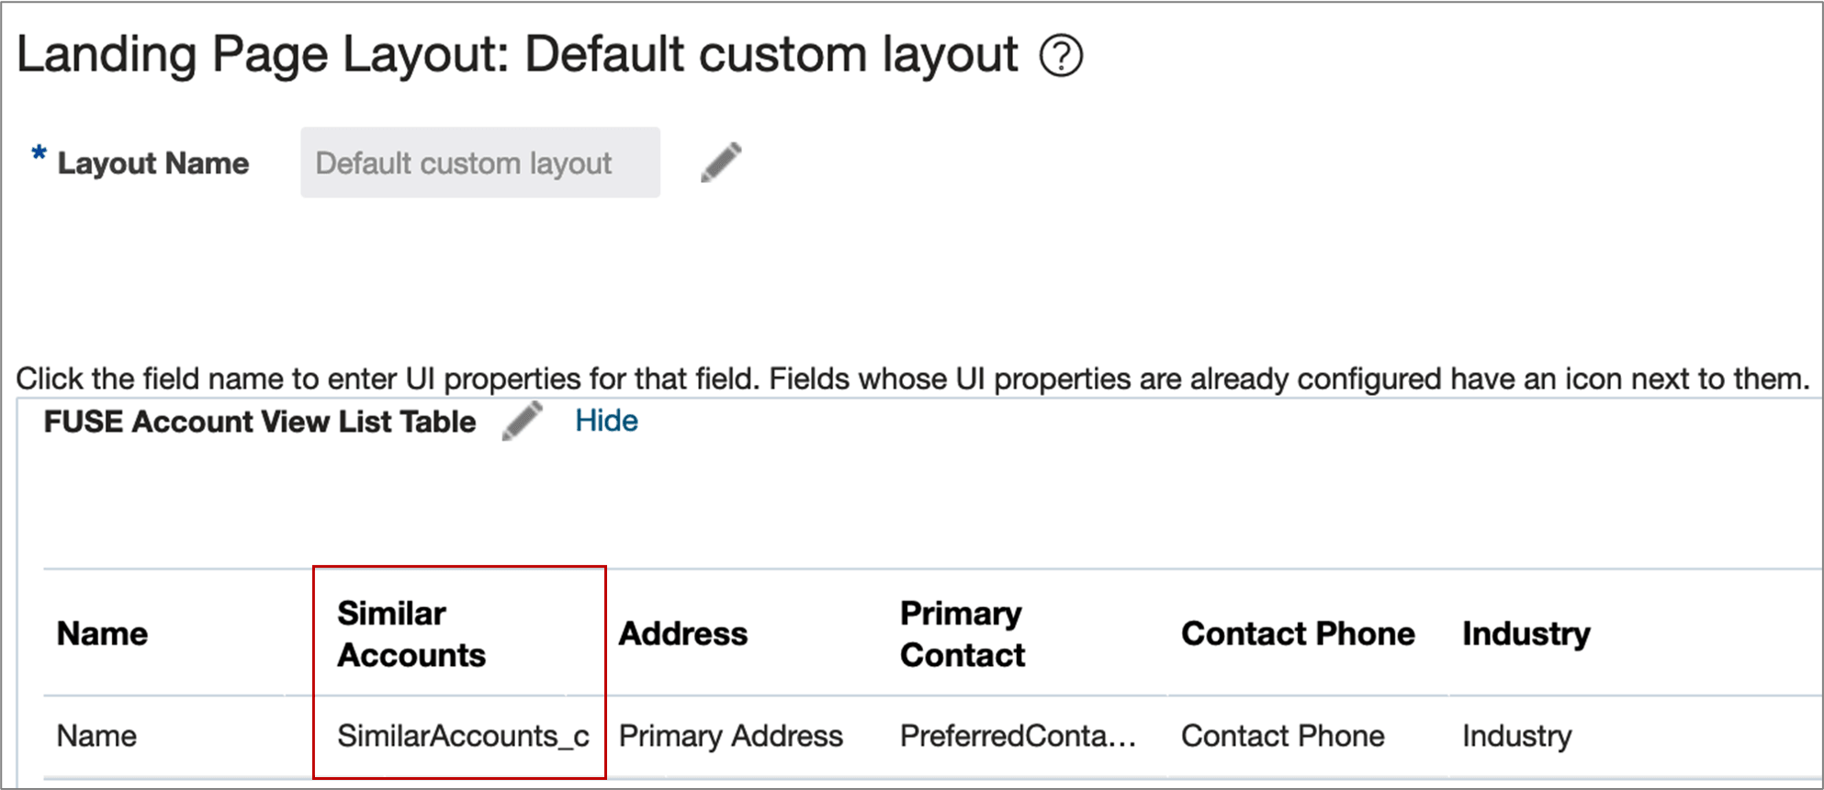Viewport: 1824px width, 790px height.
Task: Click the instruction text about UI properties
Action: click(909, 378)
